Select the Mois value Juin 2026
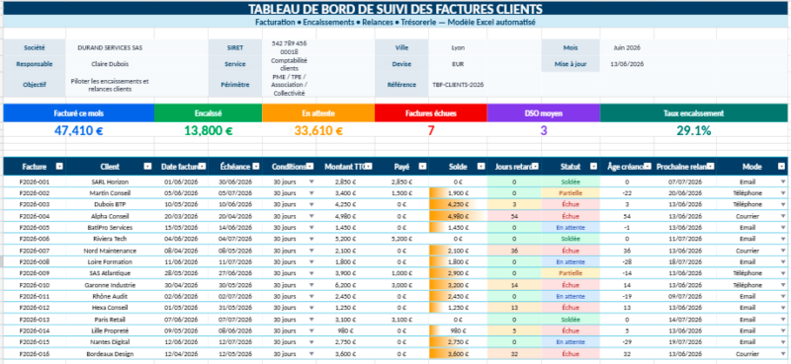791x364 pixels. click(627, 47)
